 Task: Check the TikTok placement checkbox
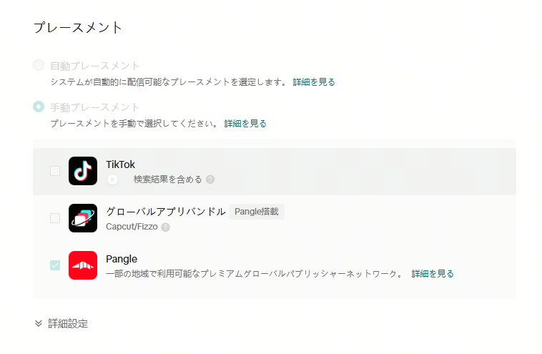pos(55,171)
